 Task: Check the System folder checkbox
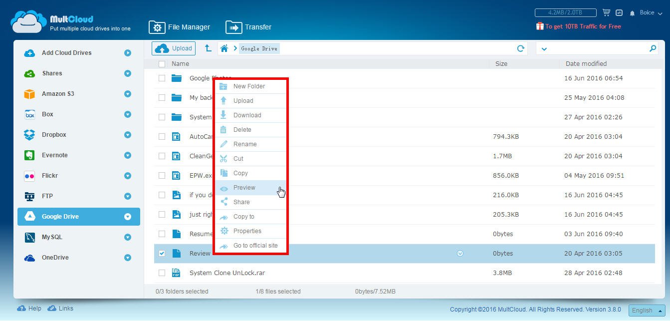pos(162,117)
